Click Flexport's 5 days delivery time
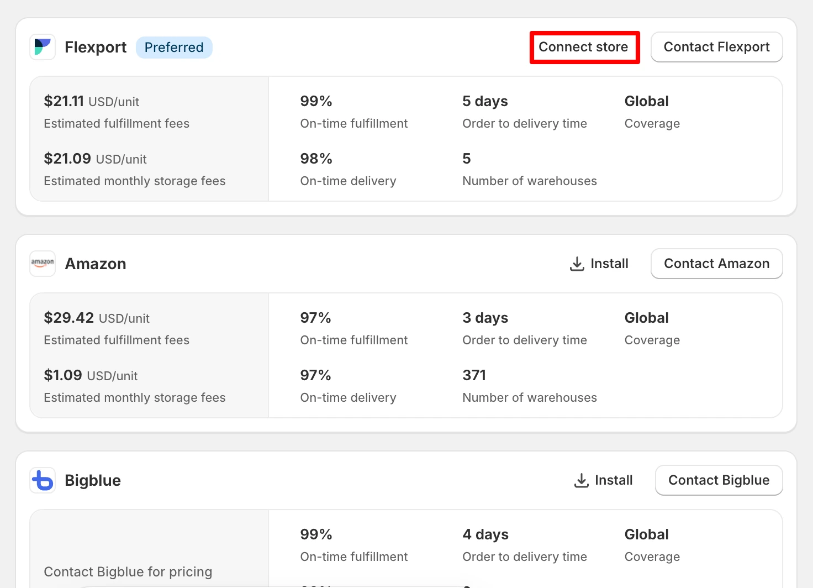This screenshot has height=588, width=813. point(485,101)
